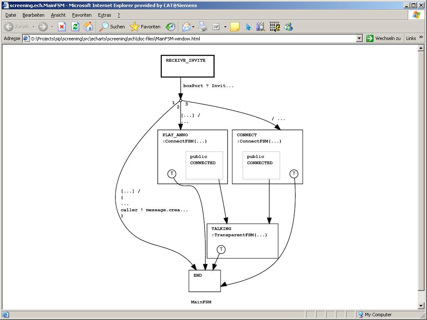The height and width of the screenshot is (320, 427).
Task: Click the forward navigation arrow
Action: 43,27
